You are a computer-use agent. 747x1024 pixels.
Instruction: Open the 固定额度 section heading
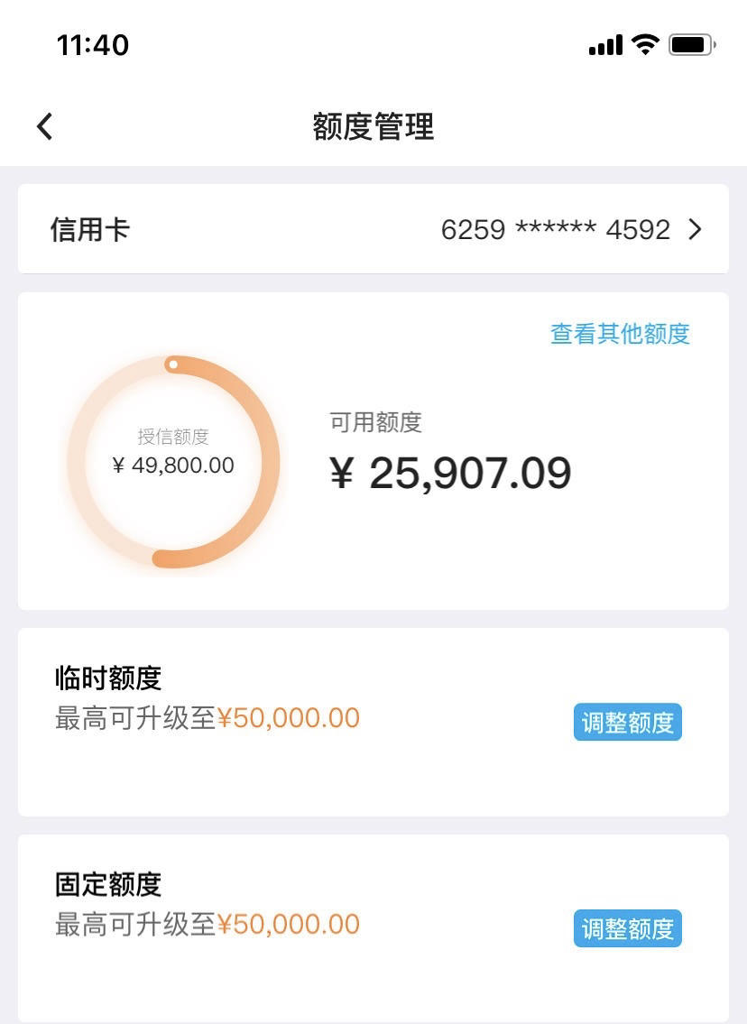pyautogui.click(x=108, y=884)
